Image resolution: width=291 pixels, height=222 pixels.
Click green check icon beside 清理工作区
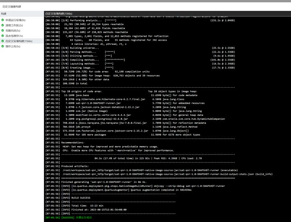pos(2,25)
